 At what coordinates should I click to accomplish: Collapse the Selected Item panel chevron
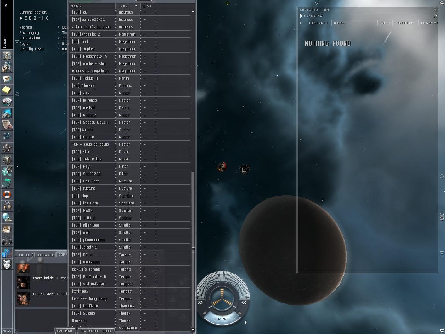pyautogui.click(x=435, y=10)
